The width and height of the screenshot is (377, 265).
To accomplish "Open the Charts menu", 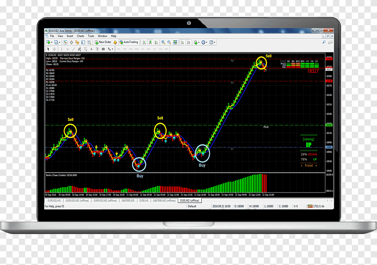I will pos(80,36).
